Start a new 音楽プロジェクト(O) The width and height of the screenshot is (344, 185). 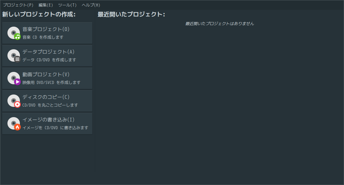[x=46, y=29]
